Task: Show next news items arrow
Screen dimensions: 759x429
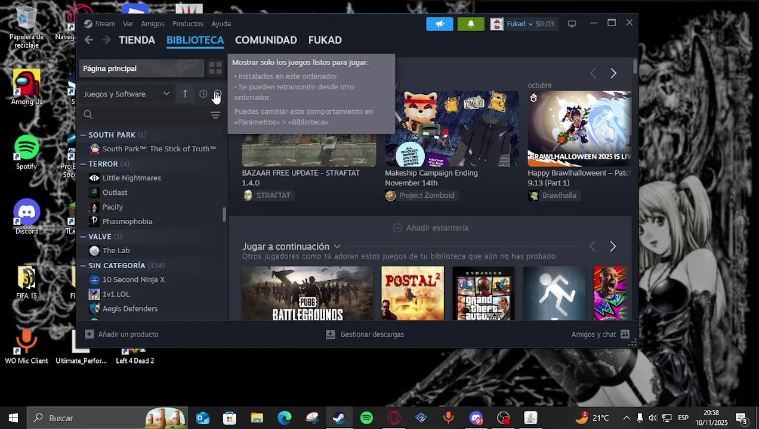Action: click(613, 73)
